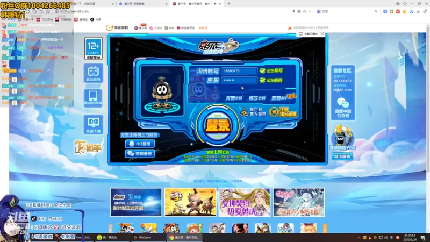
Task: Open the fourth pastel anime banner thumbnail
Action: tap(299, 202)
